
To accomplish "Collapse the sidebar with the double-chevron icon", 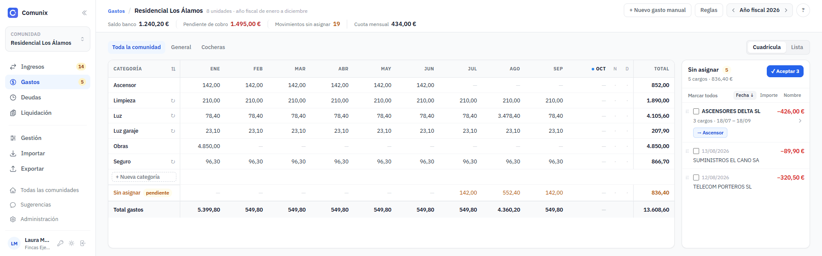I will [x=84, y=13].
